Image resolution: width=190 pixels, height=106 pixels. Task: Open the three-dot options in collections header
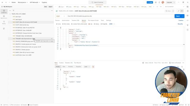52,11
